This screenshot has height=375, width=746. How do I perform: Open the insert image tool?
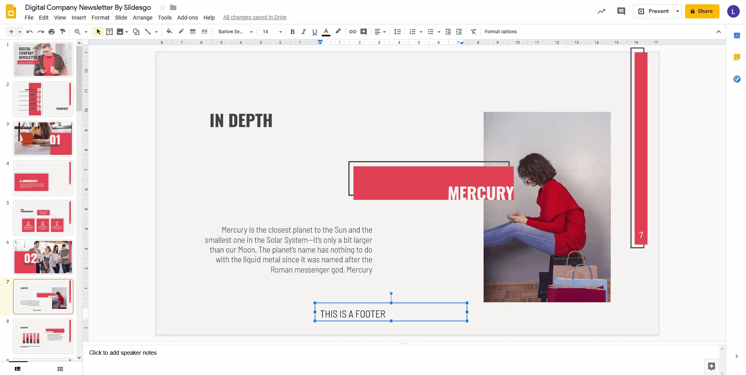120,32
